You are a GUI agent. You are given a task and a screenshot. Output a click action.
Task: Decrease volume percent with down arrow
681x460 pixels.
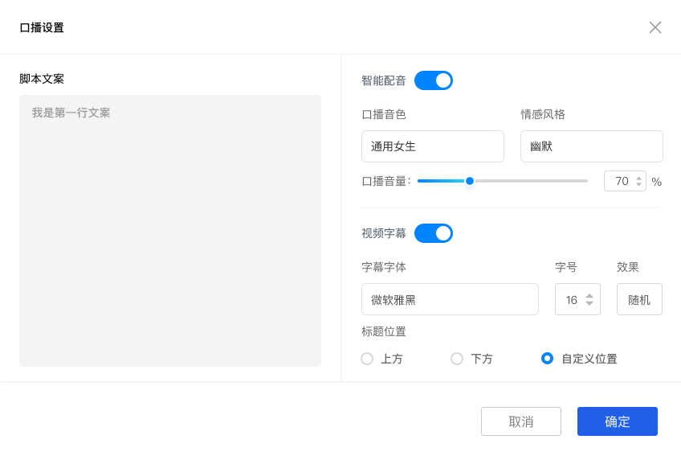pos(639,185)
